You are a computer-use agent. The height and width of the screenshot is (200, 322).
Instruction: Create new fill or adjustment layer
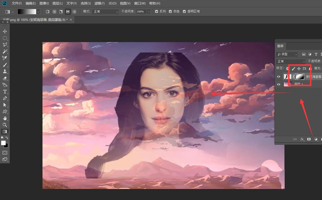point(316,139)
